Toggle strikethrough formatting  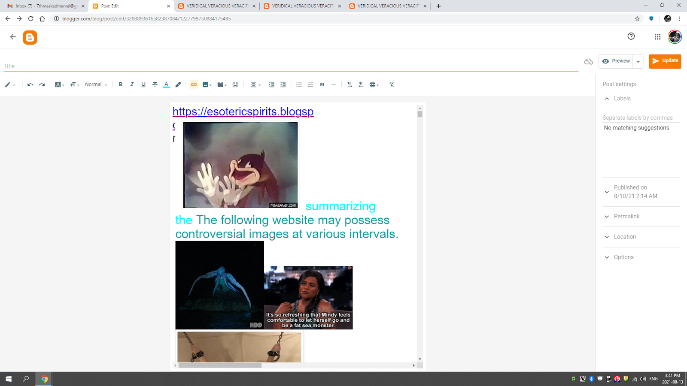coord(155,84)
